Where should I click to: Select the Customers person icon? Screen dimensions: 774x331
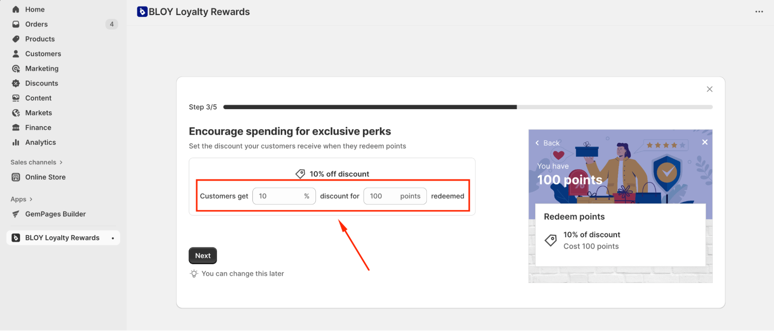pos(16,54)
